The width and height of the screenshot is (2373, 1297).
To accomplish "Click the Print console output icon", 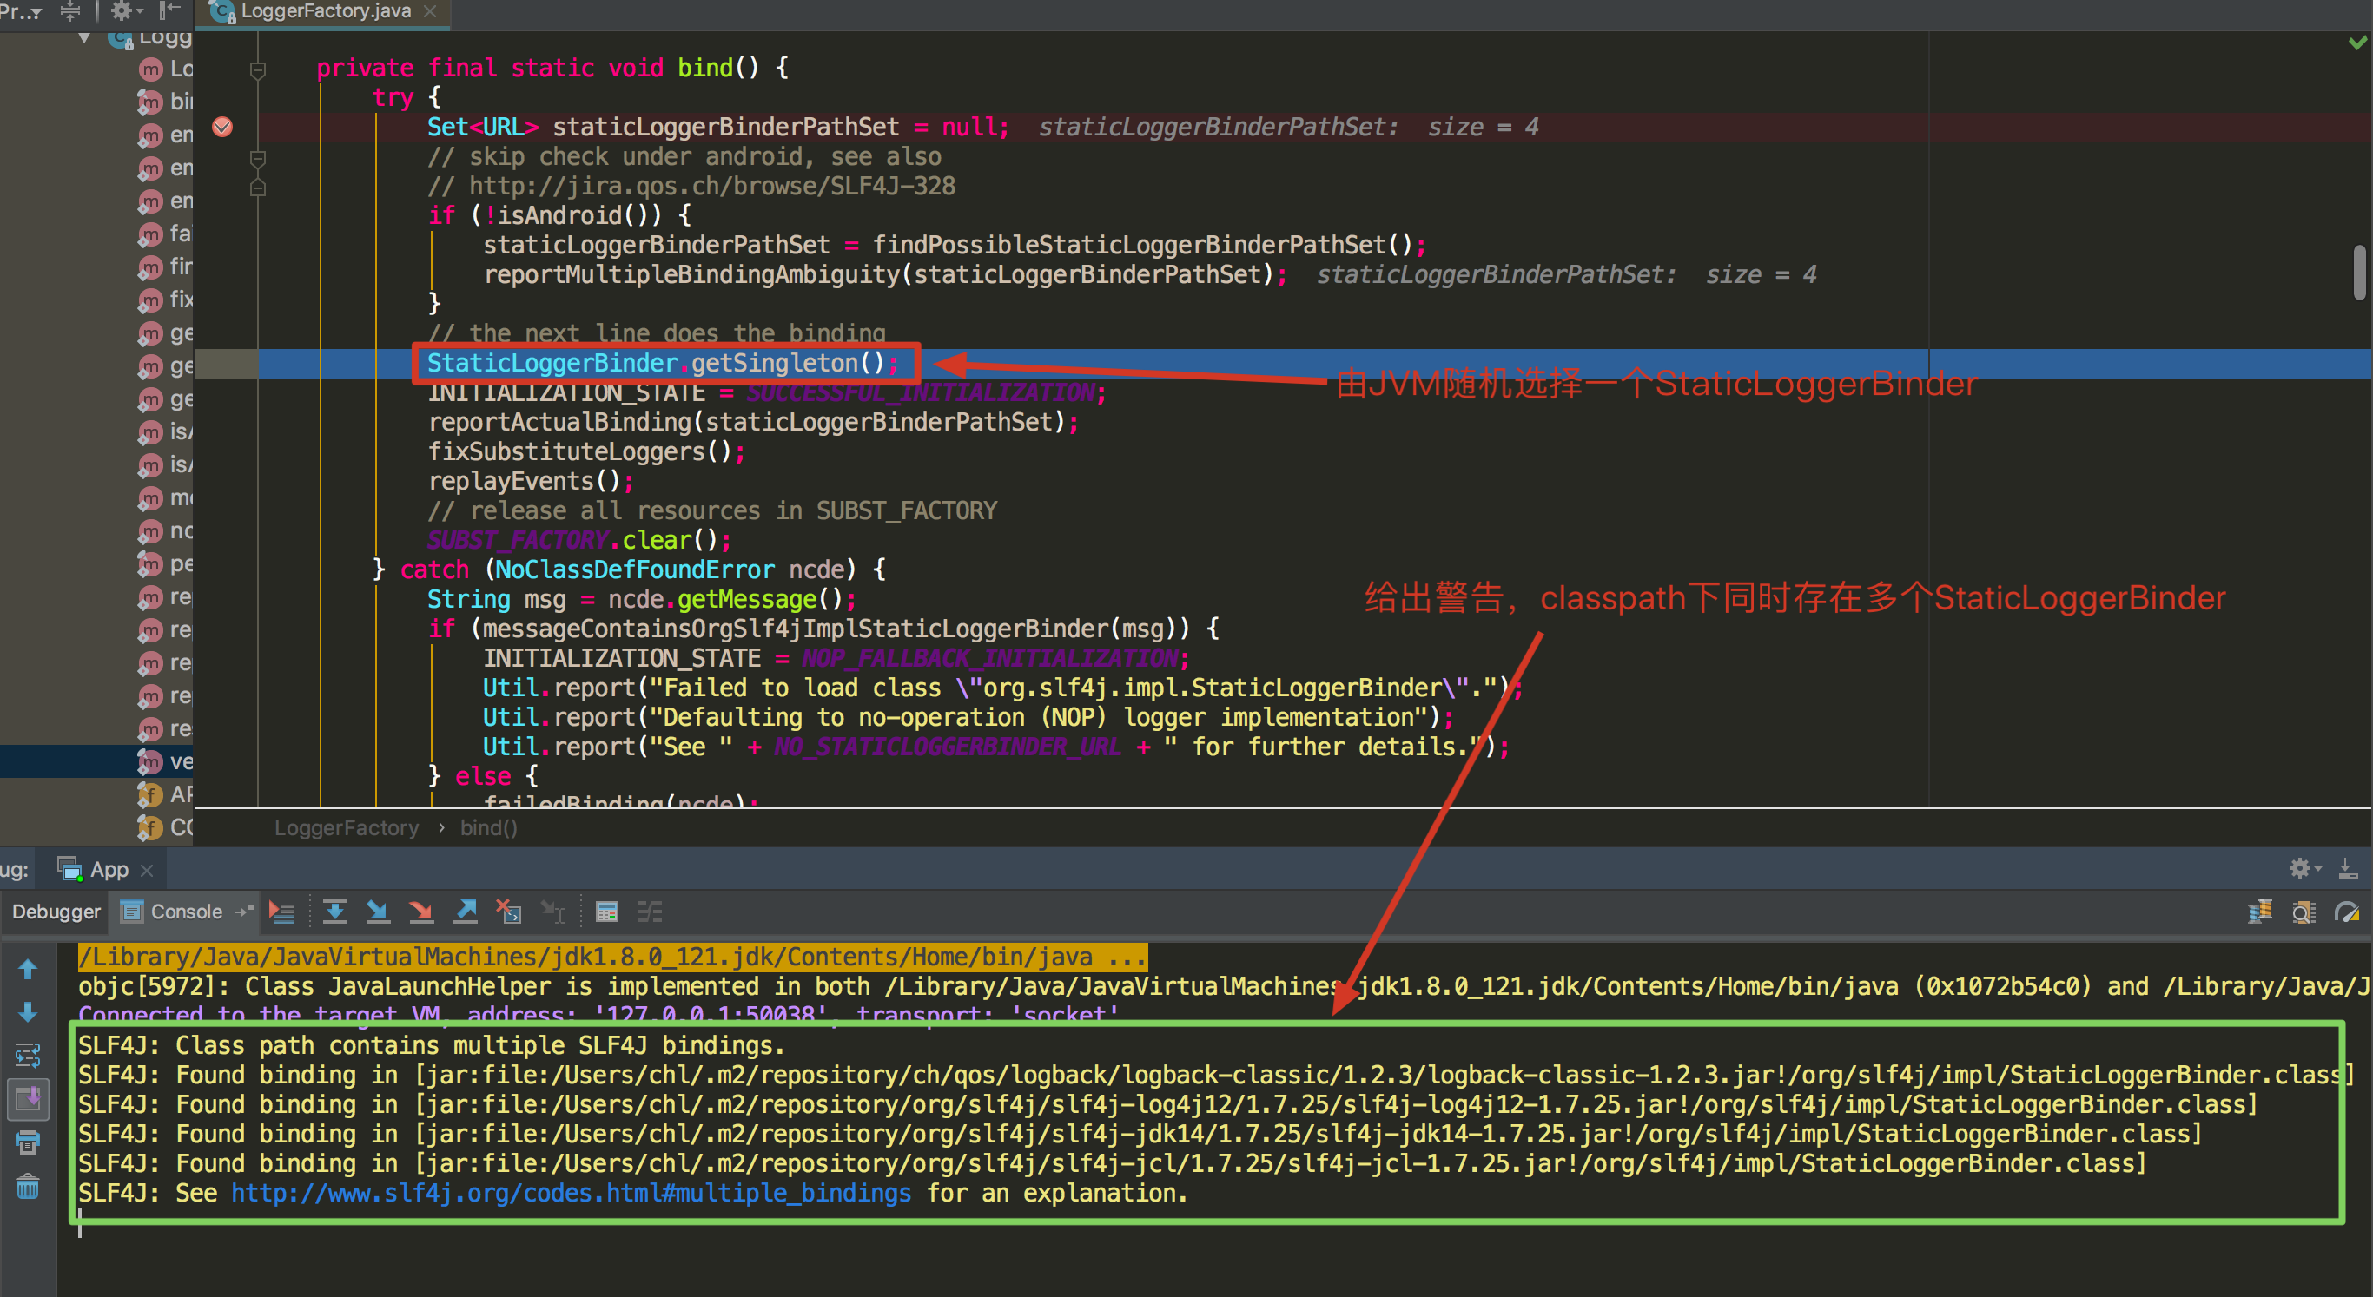I will (x=28, y=1142).
